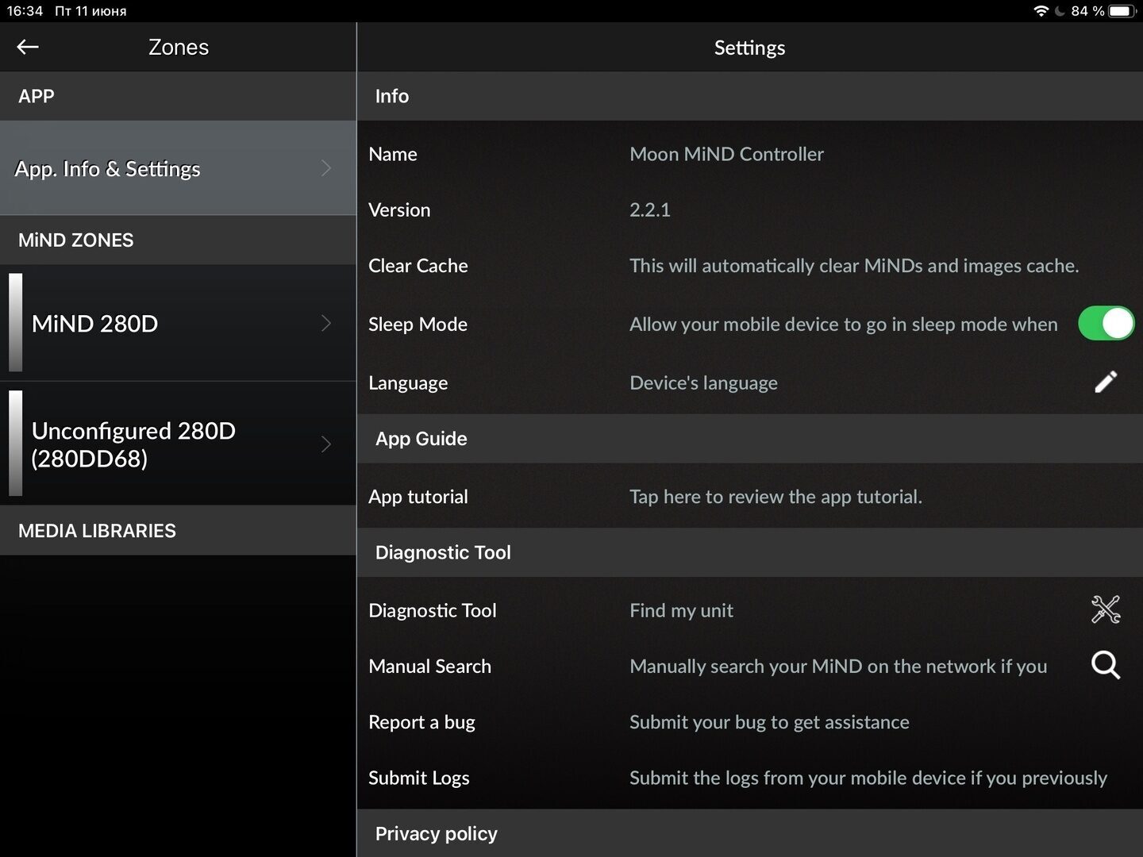Tap the Settings title
This screenshot has width=1143, height=857.
(749, 48)
